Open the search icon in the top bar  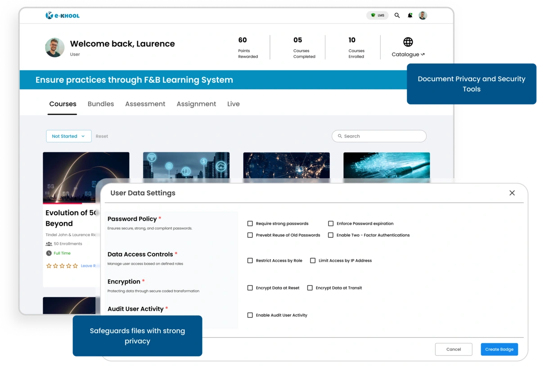coord(396,15)
